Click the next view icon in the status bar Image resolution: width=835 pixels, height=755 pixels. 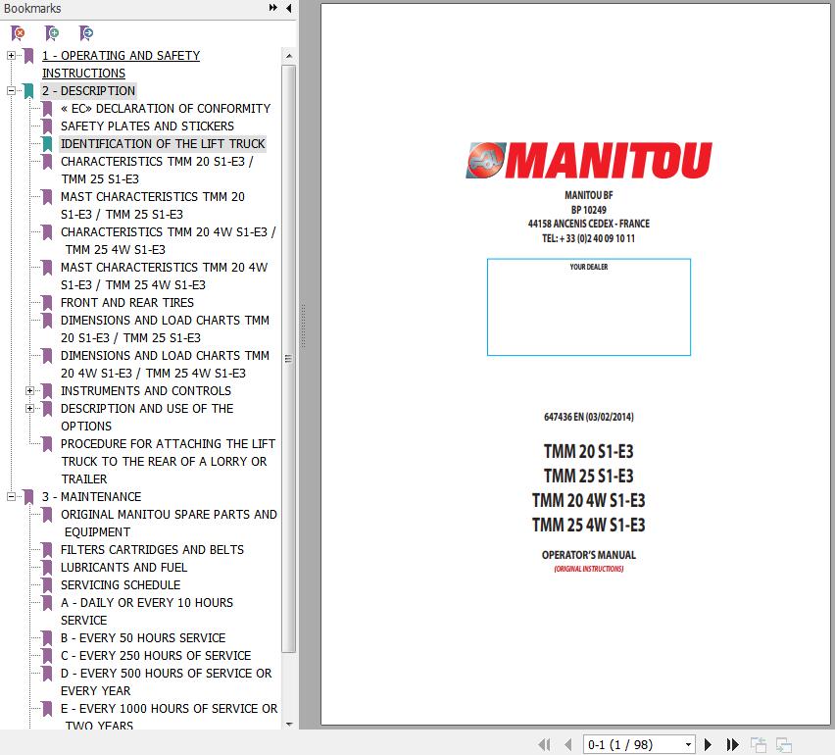(784, 744)
